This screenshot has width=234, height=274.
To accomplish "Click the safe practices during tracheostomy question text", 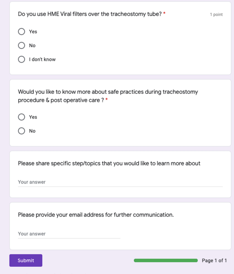I will (x=108, y=92).
